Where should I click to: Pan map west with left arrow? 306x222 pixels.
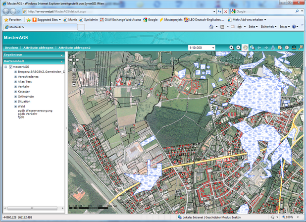pyautogui.click(x=70, y=60)
